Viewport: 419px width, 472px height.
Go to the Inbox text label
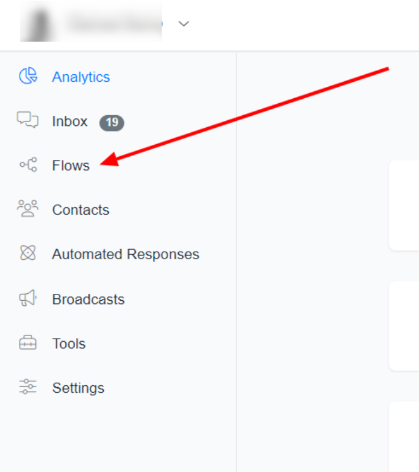(x=70, y=121)
